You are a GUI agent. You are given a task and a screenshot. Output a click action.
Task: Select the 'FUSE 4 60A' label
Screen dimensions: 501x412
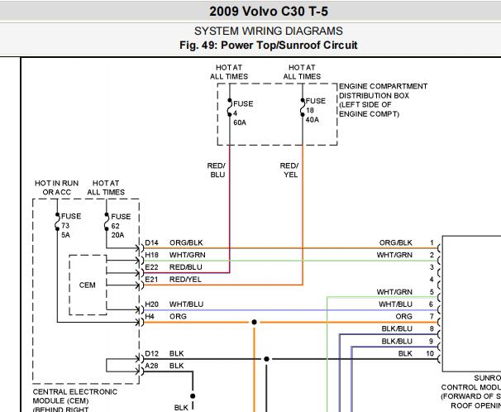tap(243, 113)
